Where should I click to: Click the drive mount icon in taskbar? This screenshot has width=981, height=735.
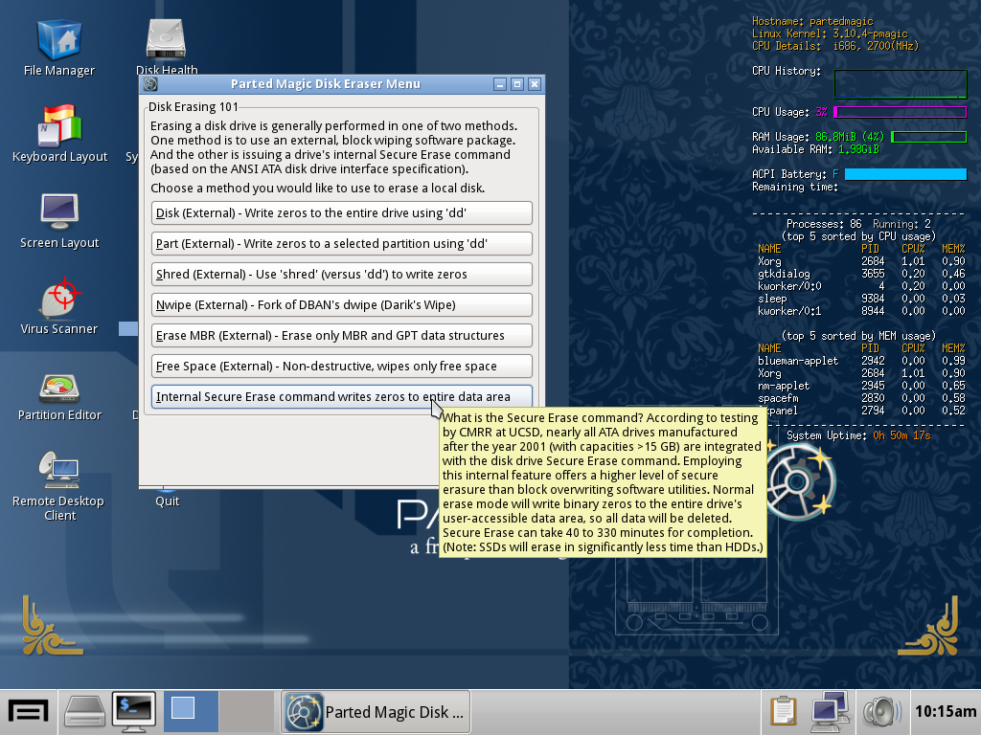coord(84,711)
